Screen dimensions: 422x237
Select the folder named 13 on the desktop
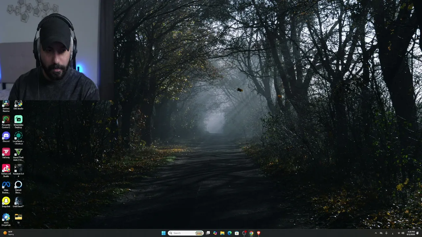[18, 219]
